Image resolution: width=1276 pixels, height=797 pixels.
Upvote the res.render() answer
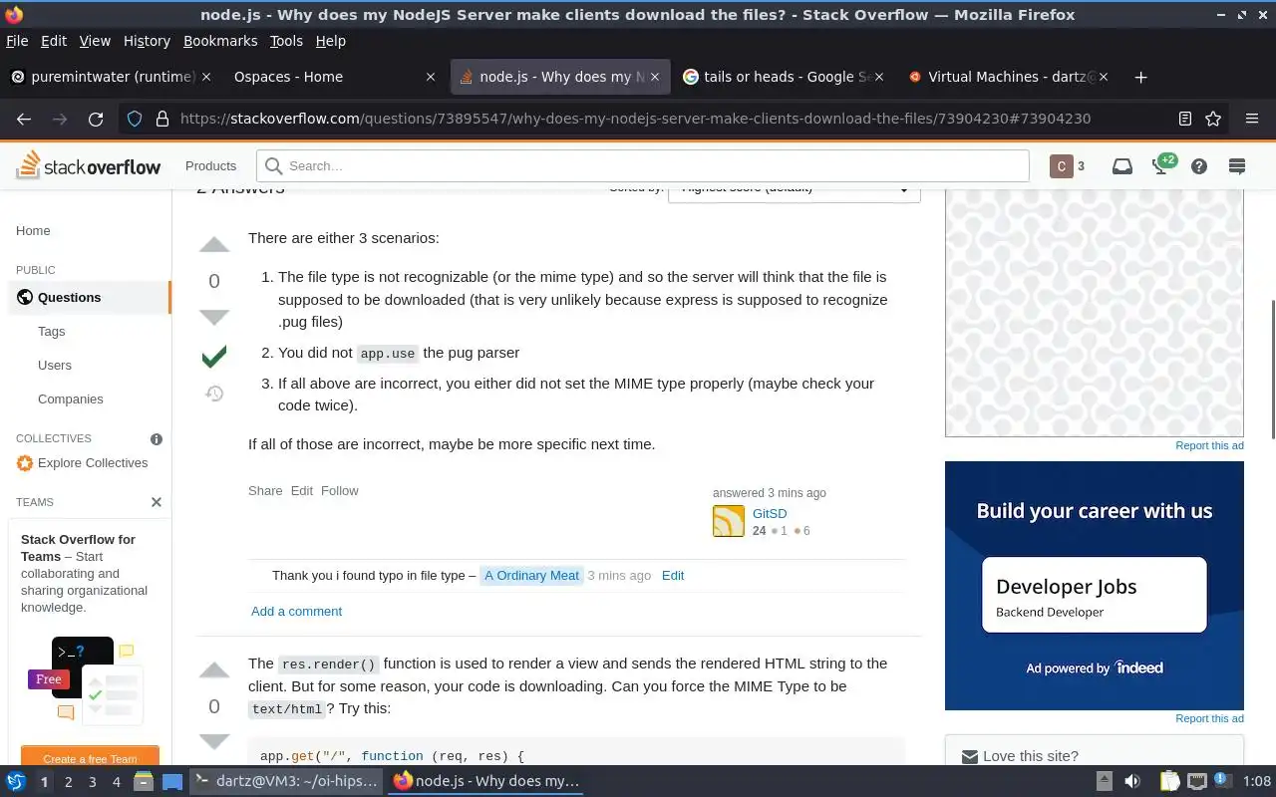click(214, 670)
